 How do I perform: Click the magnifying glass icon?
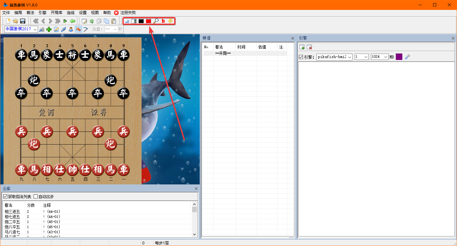click(156, 21)
